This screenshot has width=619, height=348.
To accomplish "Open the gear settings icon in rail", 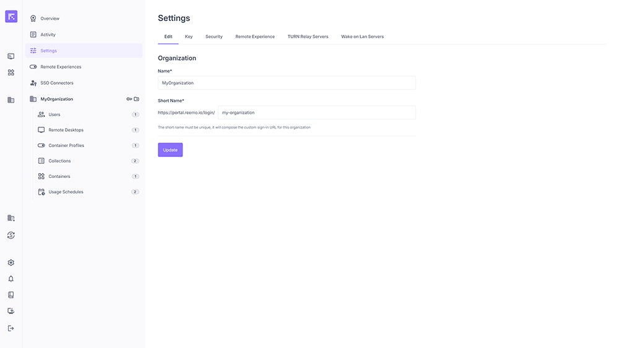I will click(11, 263).
